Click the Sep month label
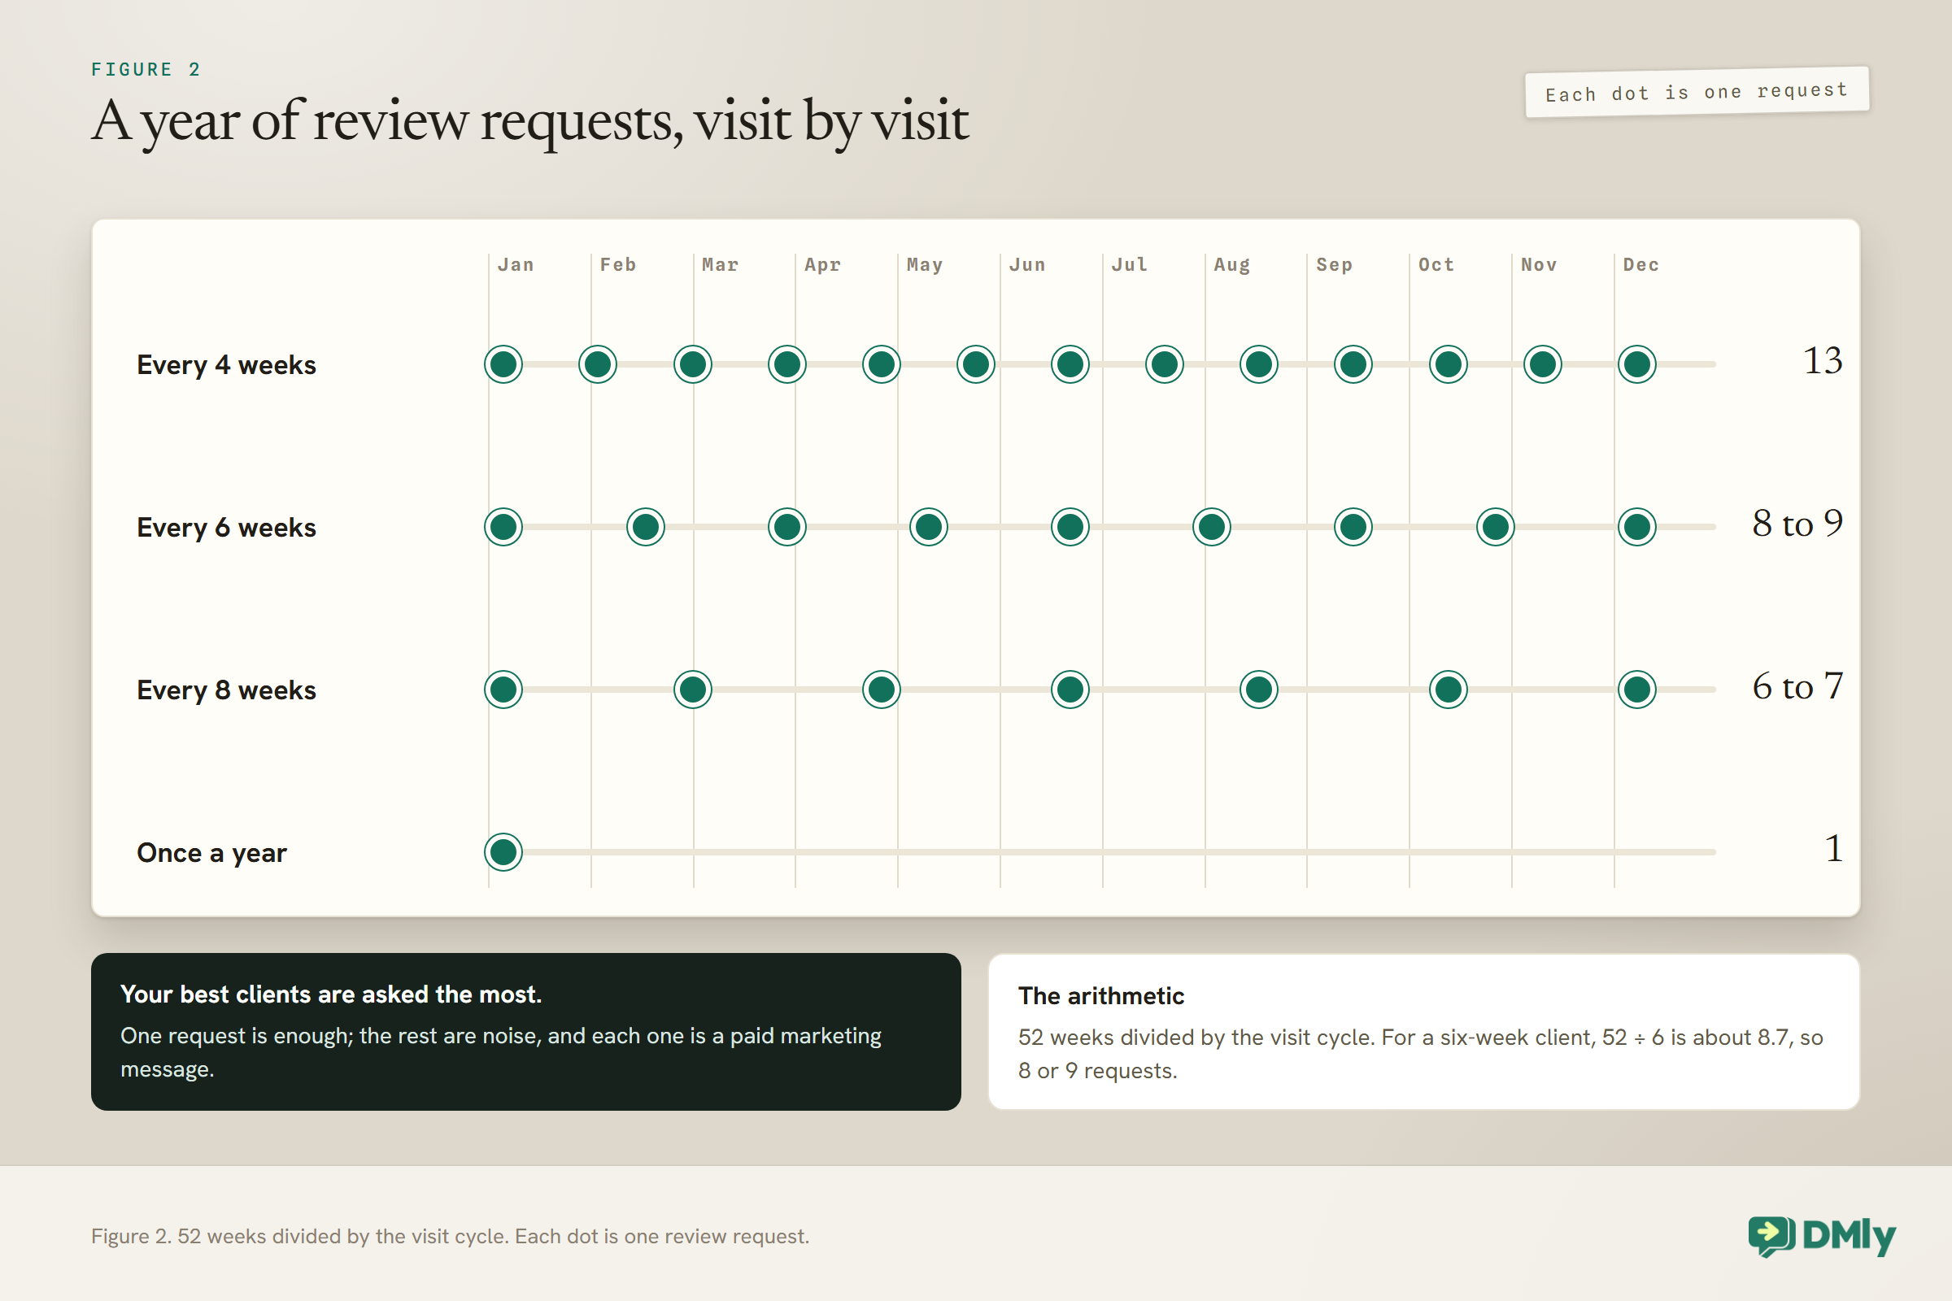Screen dimensions: 1952x1301 (1335, 265)
